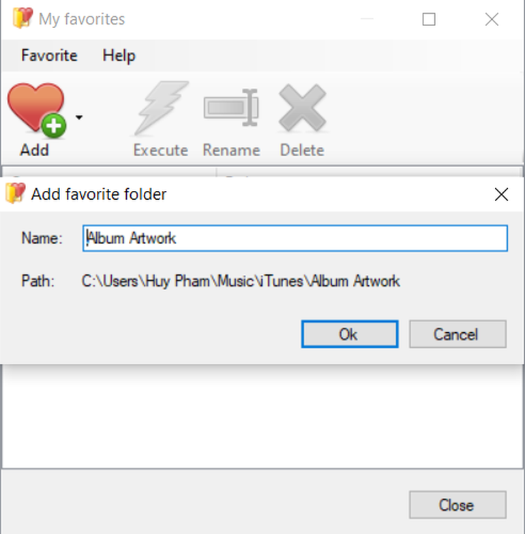
Task: Close the My favorites window
Action: pyautogui.click(x=492, y=19)
